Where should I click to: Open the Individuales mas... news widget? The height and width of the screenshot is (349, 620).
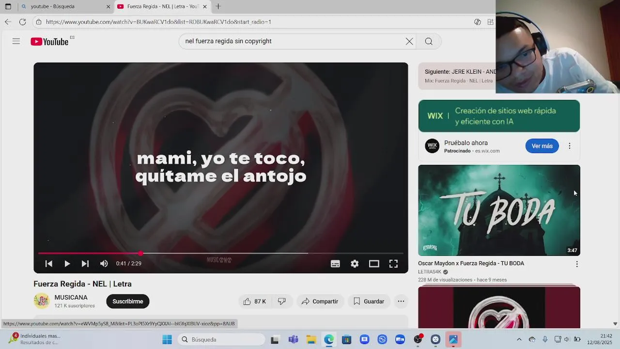point(35,339)
